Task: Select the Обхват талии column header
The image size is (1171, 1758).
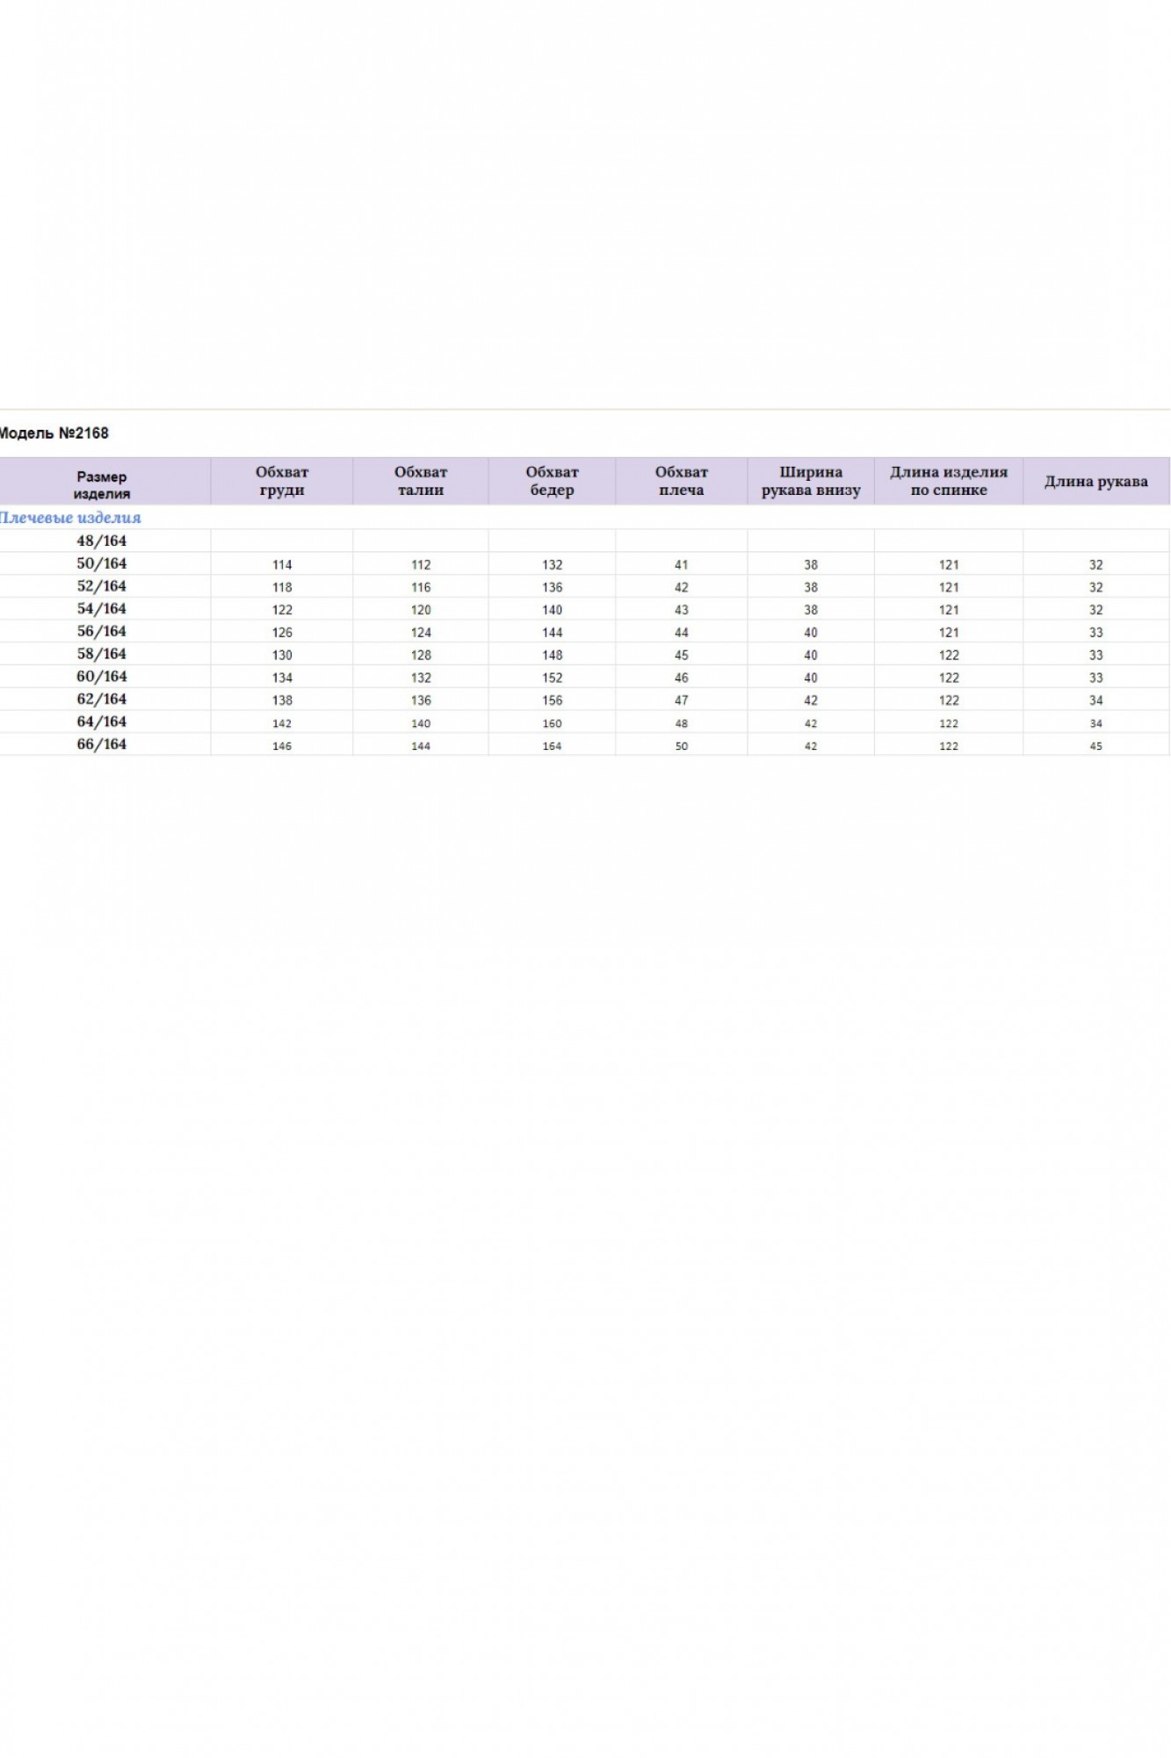Action: point(420,481)
